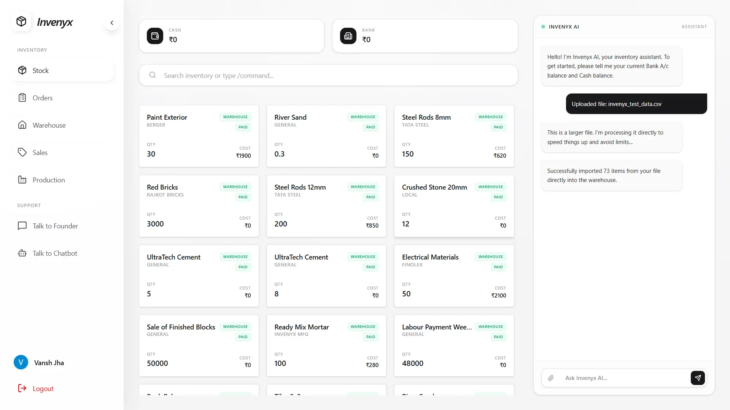Click the Orders clipboard icon
Image resolution: width=730 pixels, height=410 pixels.
pos(22,98)
